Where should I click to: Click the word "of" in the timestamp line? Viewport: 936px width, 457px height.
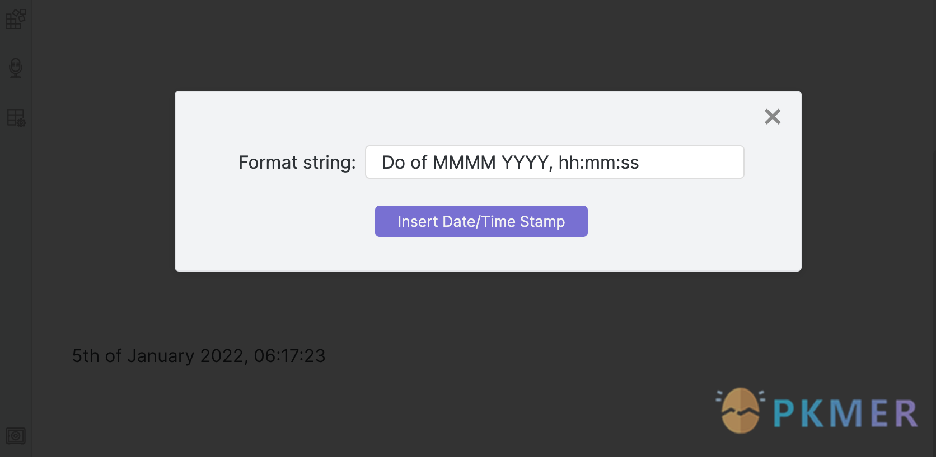pos(113,356)
